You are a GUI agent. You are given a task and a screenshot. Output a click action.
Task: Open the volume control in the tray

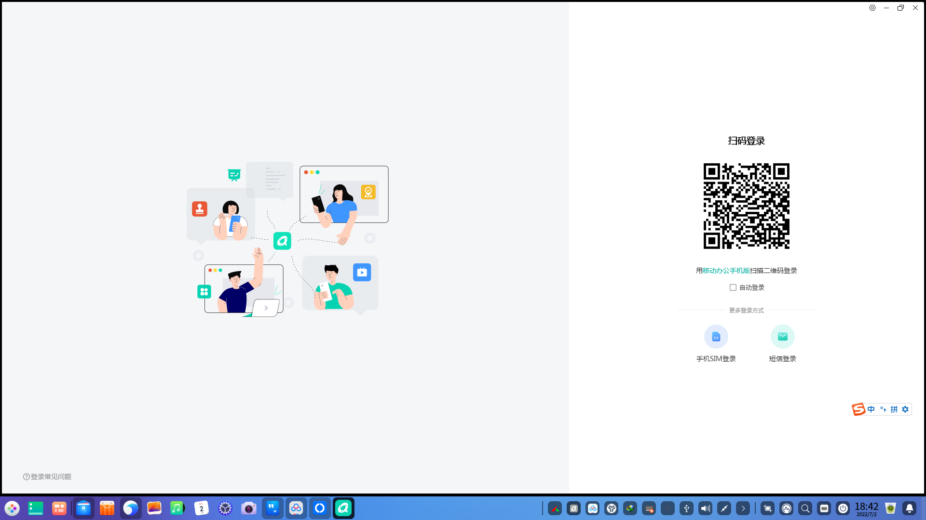click(x=705, y=508)
